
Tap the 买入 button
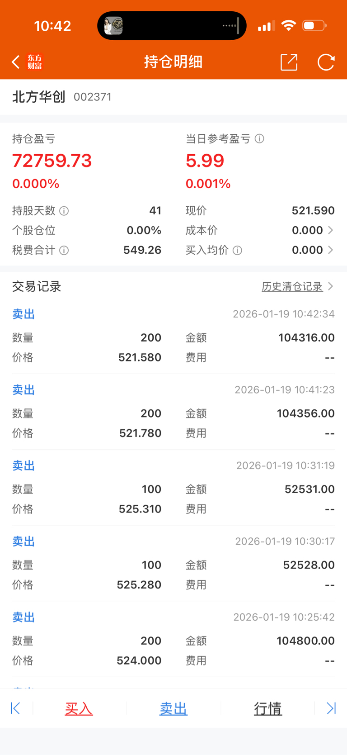pos(79,708)
